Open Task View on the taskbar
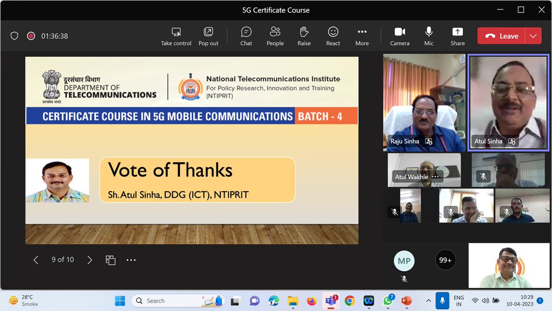The image size is (552, 311). pyautogui.click(x=235, y=301)
